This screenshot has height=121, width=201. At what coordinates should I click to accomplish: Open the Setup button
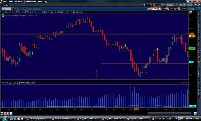(190, 5)
